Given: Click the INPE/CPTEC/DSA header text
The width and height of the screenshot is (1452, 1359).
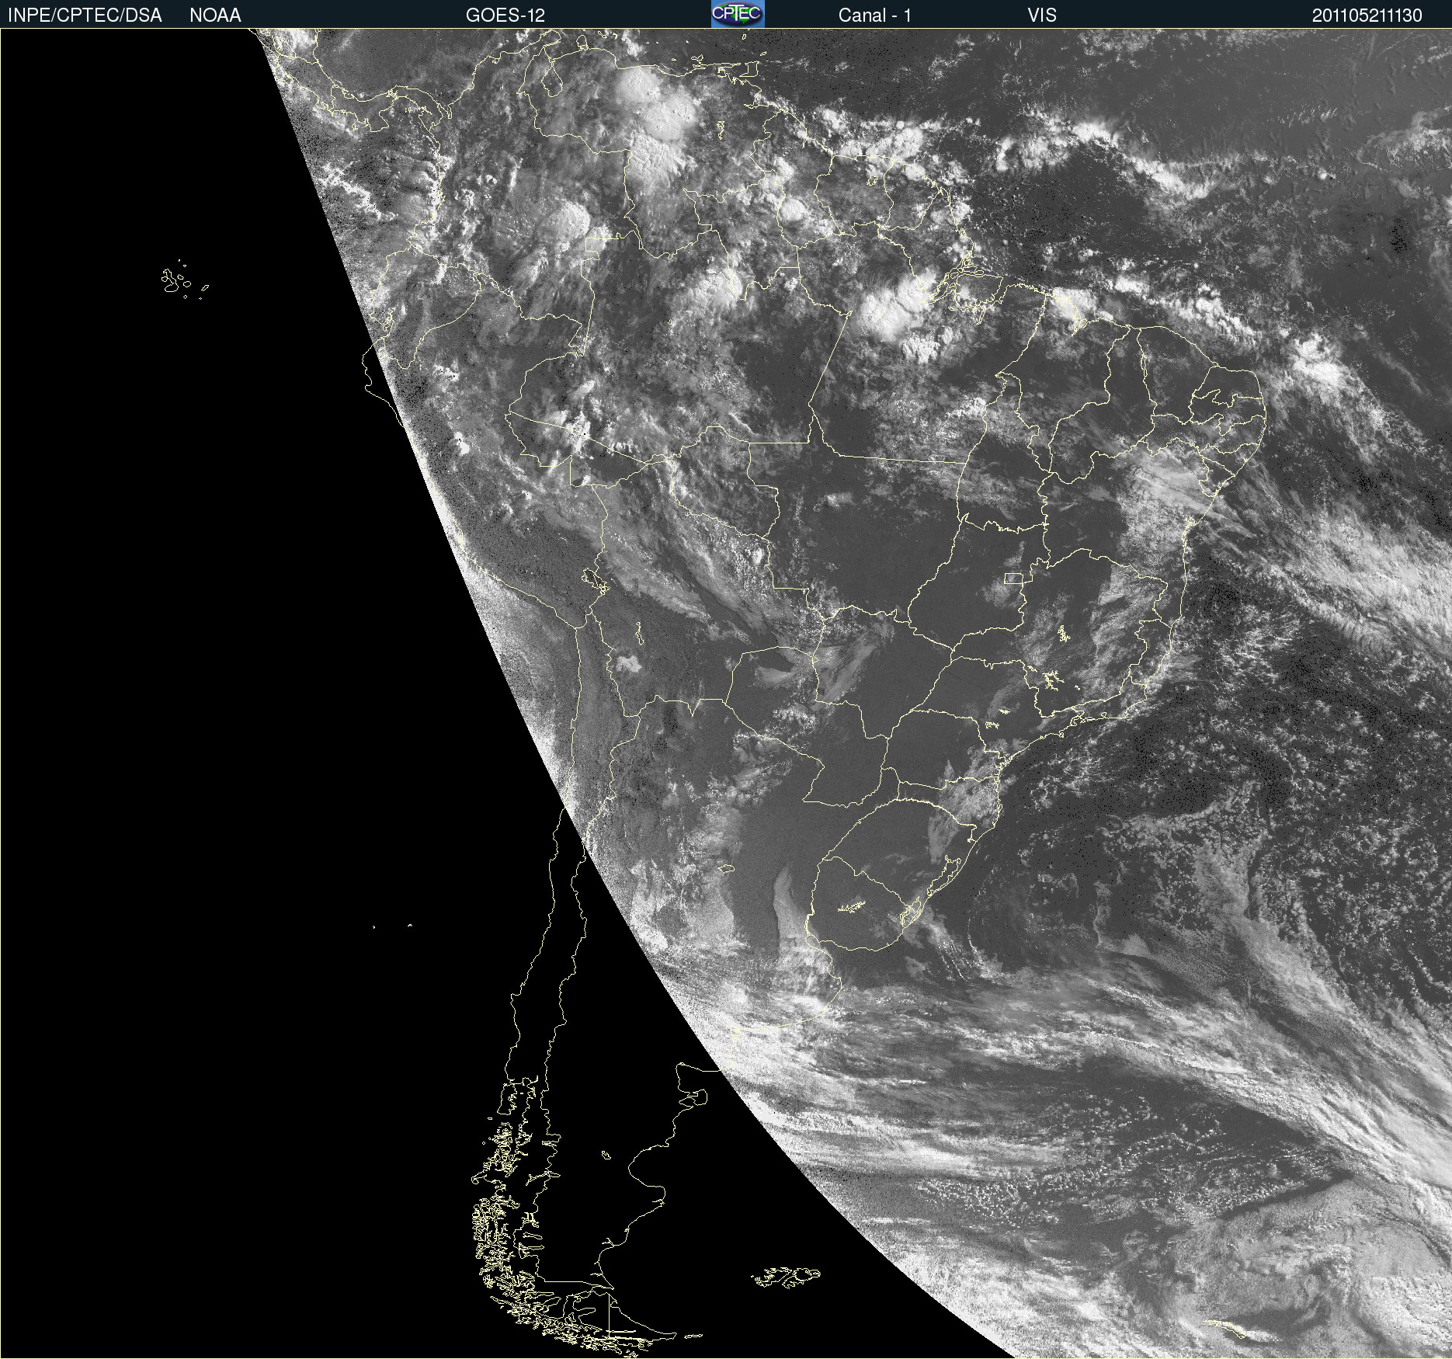Looking at the screenshot, I should 85,16.
